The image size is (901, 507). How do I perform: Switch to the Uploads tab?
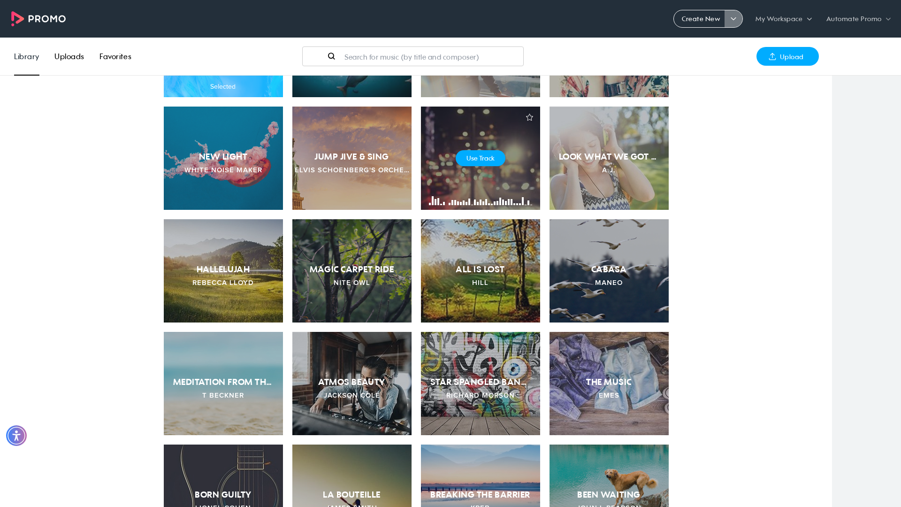pos(69,56)
